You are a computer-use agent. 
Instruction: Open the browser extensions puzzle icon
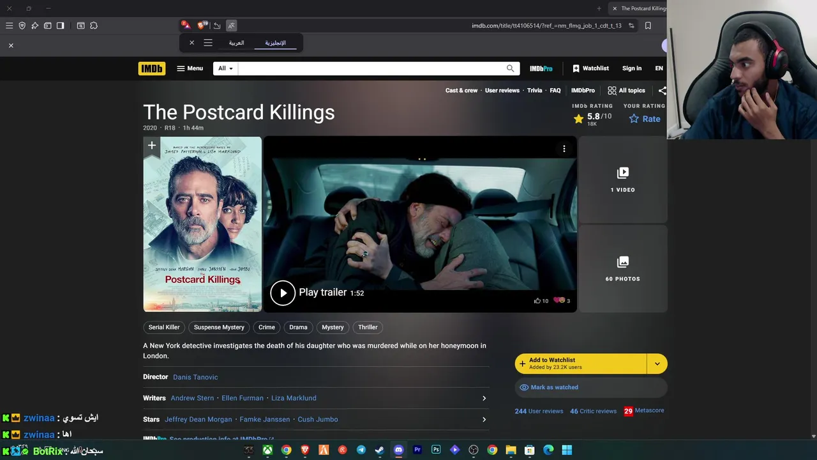point(94,26)
